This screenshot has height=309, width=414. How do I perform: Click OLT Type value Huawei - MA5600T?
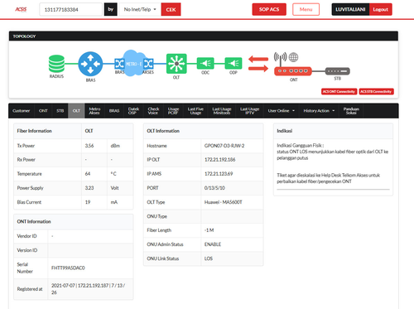point(224,202)
